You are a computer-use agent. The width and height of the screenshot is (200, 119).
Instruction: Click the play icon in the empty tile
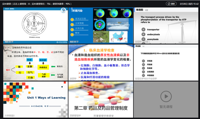pyautogui.click(x=166, y=96)
